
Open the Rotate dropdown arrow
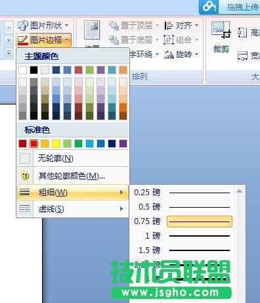click(196, 54)
